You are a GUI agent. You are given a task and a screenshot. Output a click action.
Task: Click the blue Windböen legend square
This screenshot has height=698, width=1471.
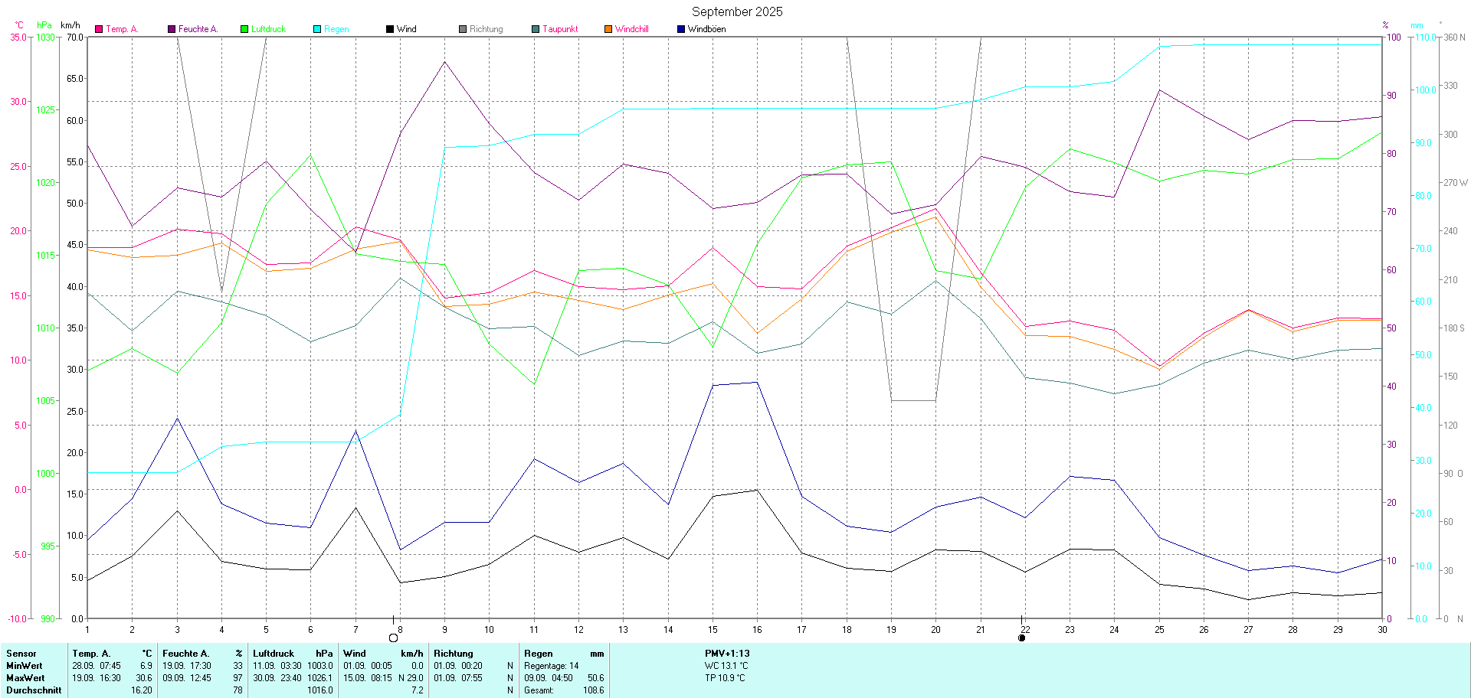point(681,29)
